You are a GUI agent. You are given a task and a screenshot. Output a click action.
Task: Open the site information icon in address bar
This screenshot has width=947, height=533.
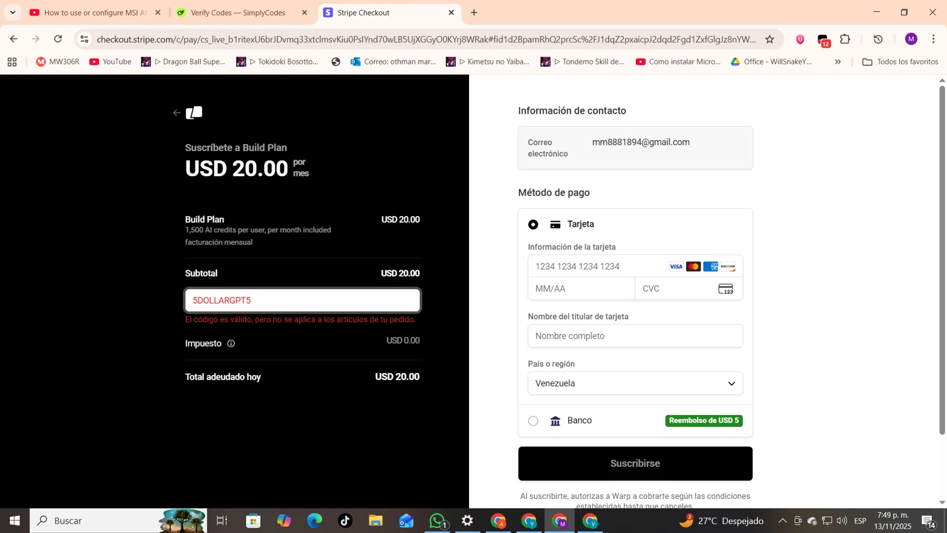[x=84, y=39]
